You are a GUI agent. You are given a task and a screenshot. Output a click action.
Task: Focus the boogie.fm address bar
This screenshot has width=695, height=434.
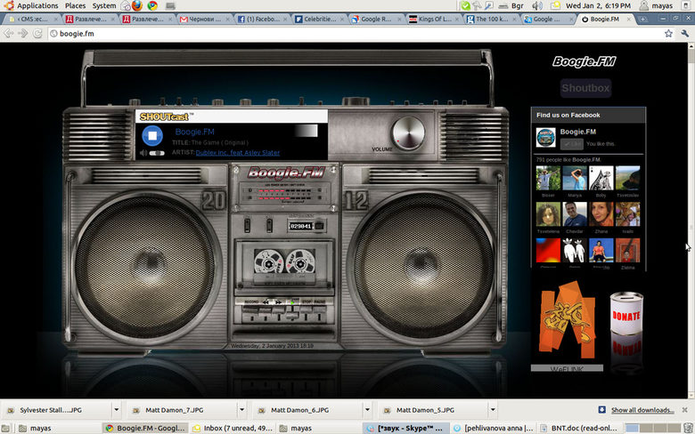pyautogui.click(x=356, y=34)
